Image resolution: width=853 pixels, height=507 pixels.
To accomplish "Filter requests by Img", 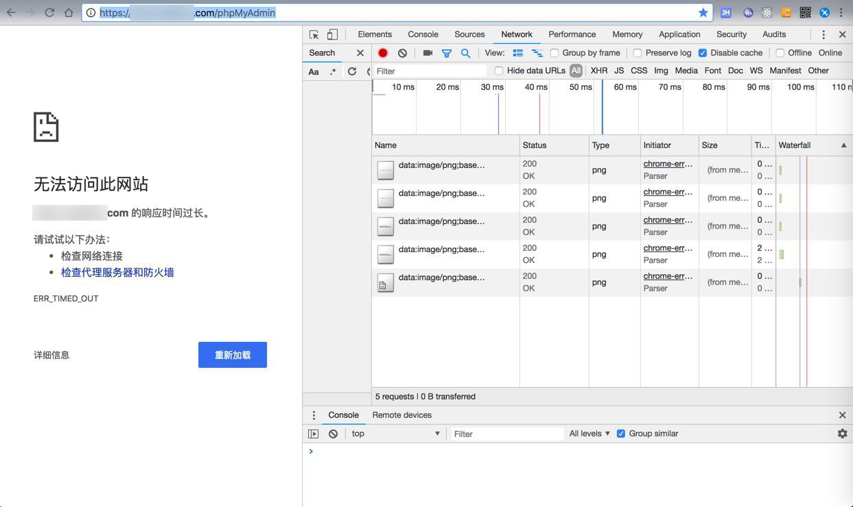I will tap(661, 71).
